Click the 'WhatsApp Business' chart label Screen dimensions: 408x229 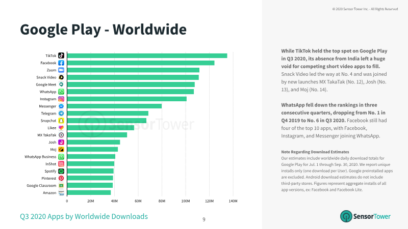click(40, 157)
